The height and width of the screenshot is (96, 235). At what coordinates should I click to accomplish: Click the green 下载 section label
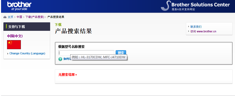58,25
